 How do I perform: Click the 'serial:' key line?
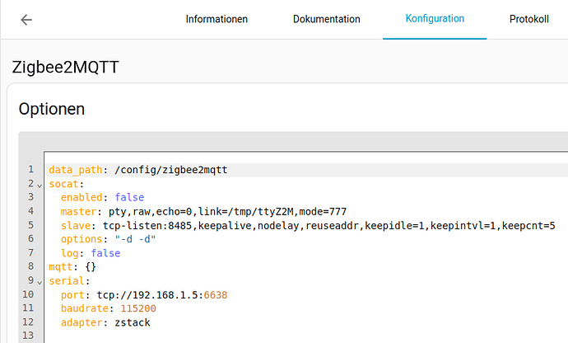tap(69, 281)
